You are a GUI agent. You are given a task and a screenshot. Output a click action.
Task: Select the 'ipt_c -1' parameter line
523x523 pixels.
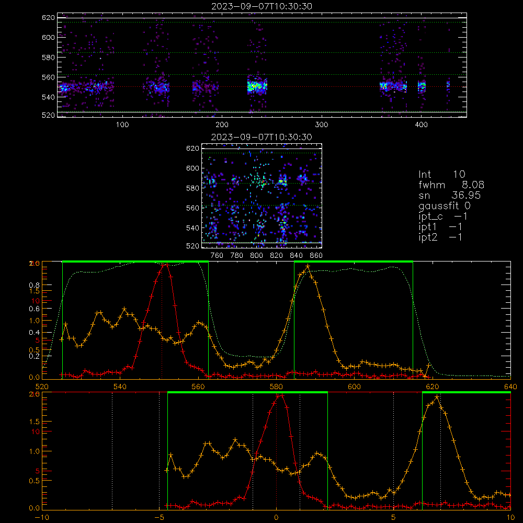pyautogui.click(x=444, y=217)
